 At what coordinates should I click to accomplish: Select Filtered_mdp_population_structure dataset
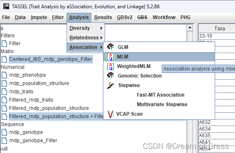point(49,108)
